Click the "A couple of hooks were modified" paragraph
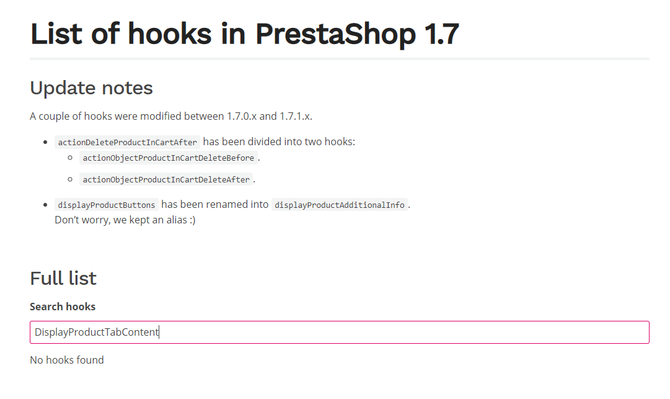The width and height of the screenshot is (670, 399). (x=175, y=116)
